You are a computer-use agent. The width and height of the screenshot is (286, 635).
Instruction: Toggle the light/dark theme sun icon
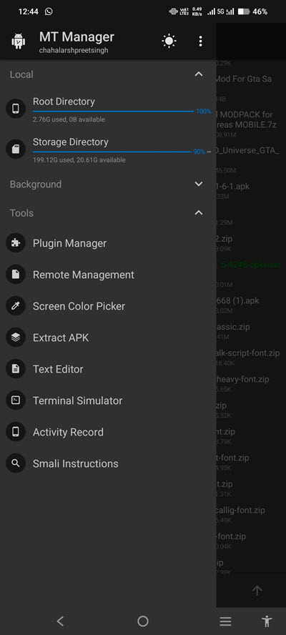point(169,41)
